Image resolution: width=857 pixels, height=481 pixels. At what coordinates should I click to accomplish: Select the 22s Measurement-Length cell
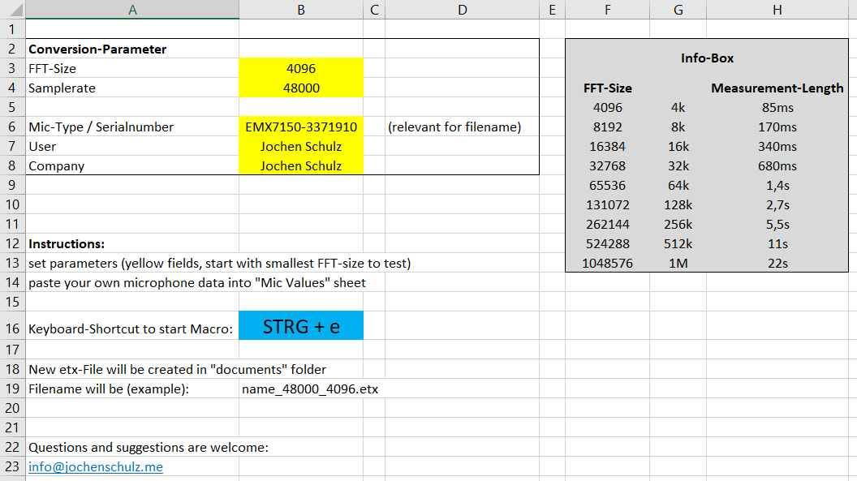coord(777,263)
